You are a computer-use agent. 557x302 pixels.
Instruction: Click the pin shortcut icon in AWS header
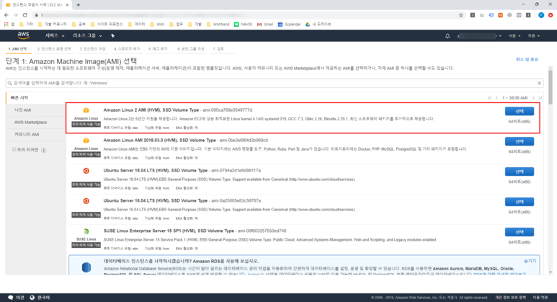(x=112, y=35)
